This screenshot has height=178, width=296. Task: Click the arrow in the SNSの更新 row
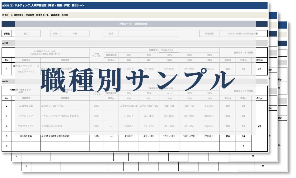point(111,136)
